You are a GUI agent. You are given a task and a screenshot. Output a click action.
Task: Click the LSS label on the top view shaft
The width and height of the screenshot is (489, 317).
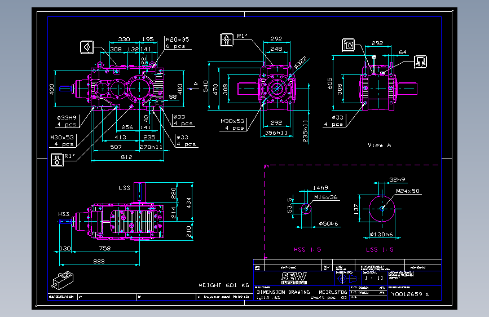(x=124, y=188)
